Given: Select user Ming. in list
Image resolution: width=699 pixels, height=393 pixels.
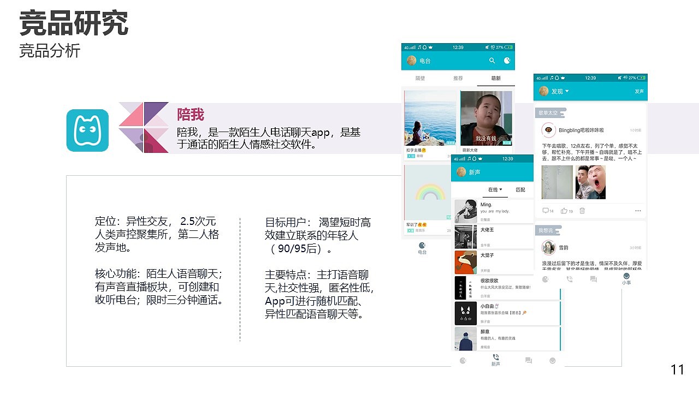Looking at the screenshot, I should pyautogui.click(x=494, y=211).
